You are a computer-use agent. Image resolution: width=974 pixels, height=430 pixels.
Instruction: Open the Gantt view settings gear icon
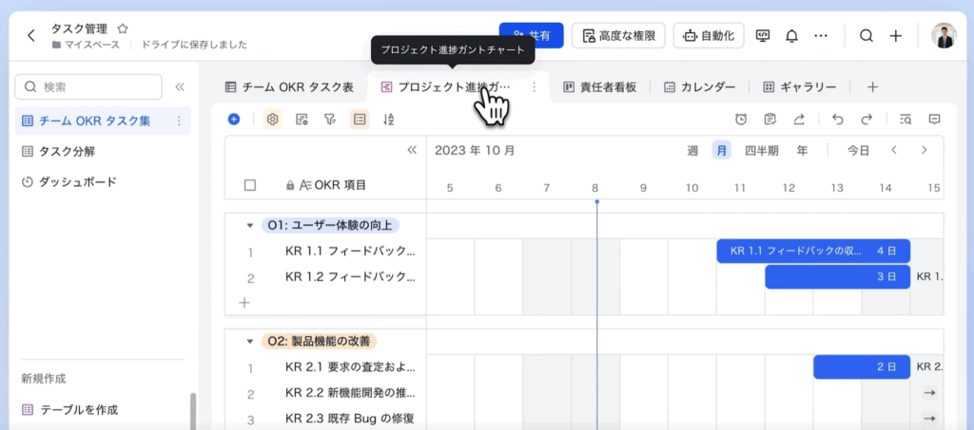coord(272,119)
